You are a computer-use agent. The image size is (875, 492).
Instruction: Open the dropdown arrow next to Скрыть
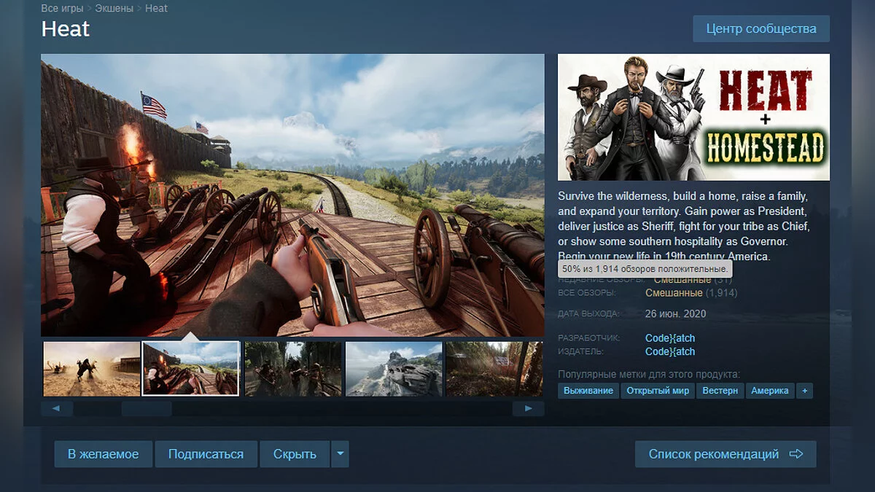pyautogui.click(x=340, y=454)
